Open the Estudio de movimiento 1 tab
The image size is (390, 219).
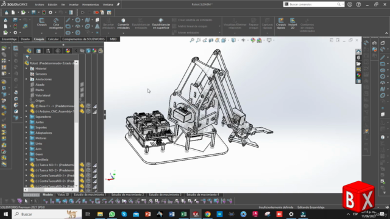click(x=90, y=195)
